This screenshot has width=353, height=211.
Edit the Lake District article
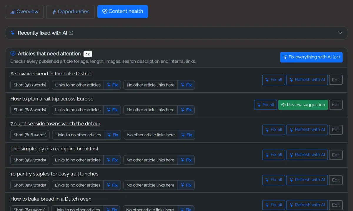pos(336,80)
